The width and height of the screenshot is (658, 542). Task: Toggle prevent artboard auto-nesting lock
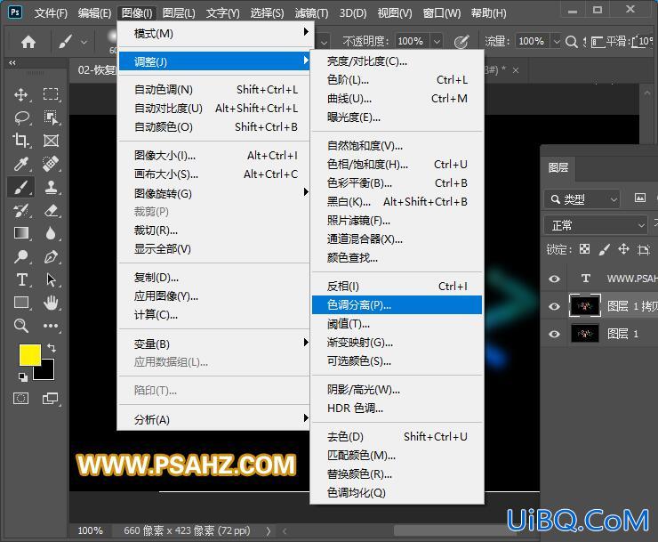click(643, 249)
